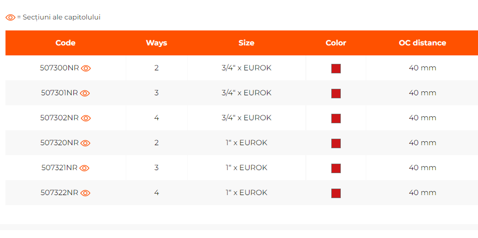This screenshot has width=478, height=238.
Task: Open product code 507320NR
Action: 59,143
